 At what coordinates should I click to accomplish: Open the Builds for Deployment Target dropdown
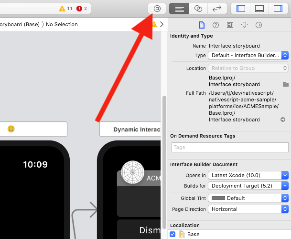248,186
